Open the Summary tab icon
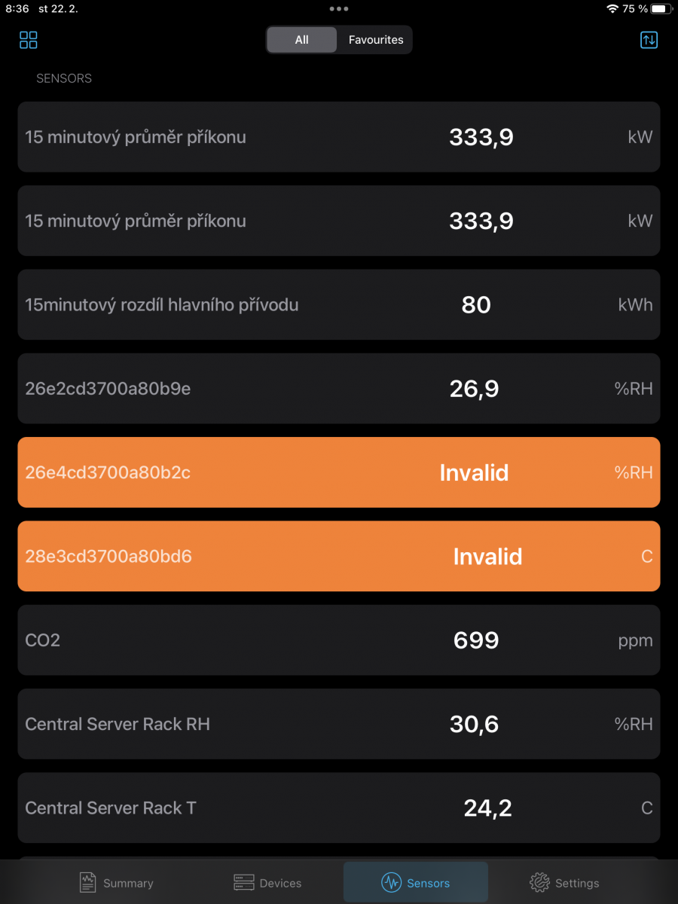Viewport: 678px width, 904px height. coord(88,882)
